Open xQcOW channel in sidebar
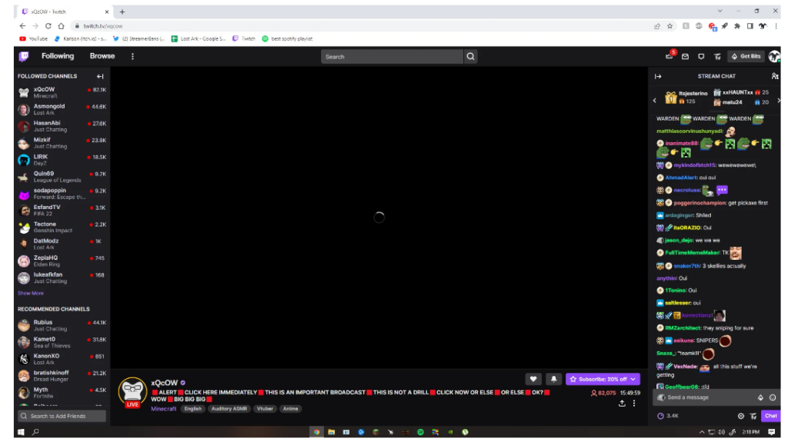 62,92
